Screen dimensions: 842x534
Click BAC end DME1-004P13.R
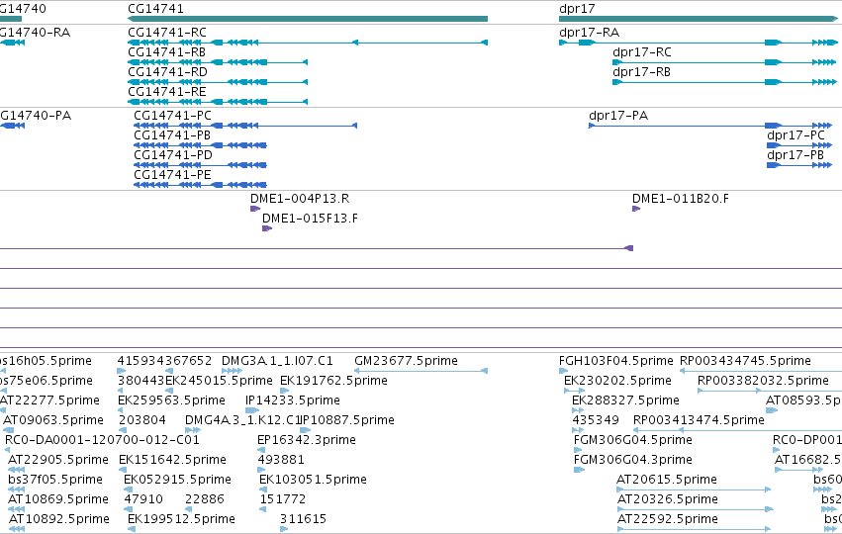pos(300,199)
